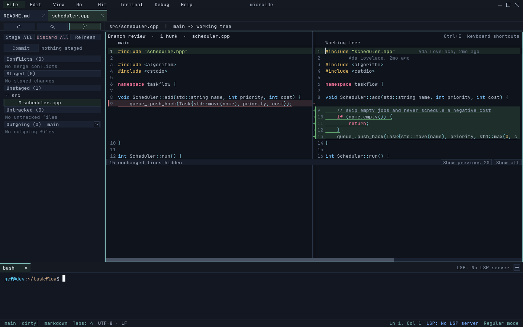
Task: Open keyboard-shortcuts link in diff header
Action: [493, 36]
